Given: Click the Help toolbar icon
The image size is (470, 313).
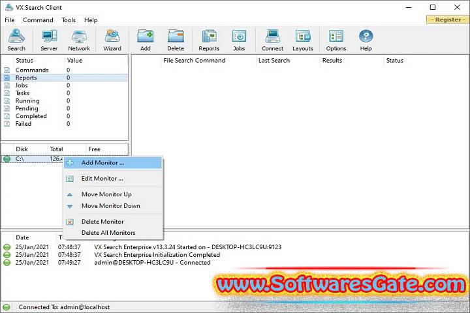Looking at the screenshot, I should tap(366, 40).
